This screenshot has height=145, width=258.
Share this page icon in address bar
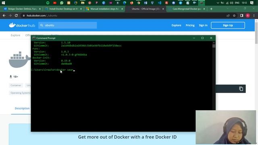click(x=228, y=15)
